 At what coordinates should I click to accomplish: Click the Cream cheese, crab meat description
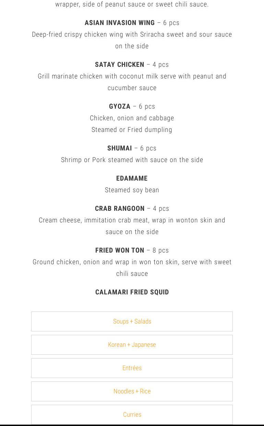132,220
